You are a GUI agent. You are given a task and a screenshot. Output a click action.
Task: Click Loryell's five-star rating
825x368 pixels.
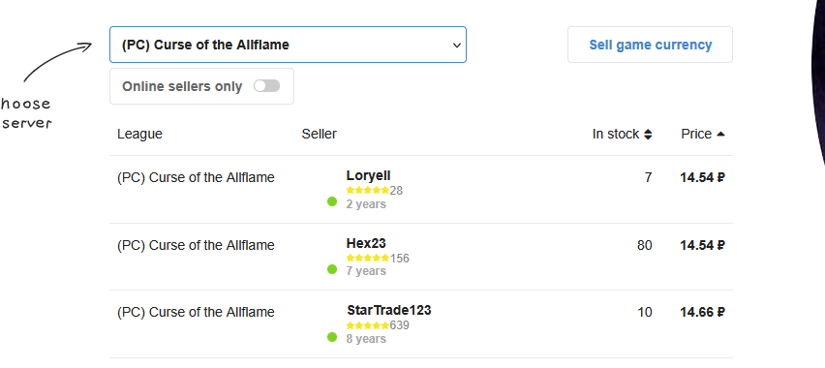pos(367,191)
